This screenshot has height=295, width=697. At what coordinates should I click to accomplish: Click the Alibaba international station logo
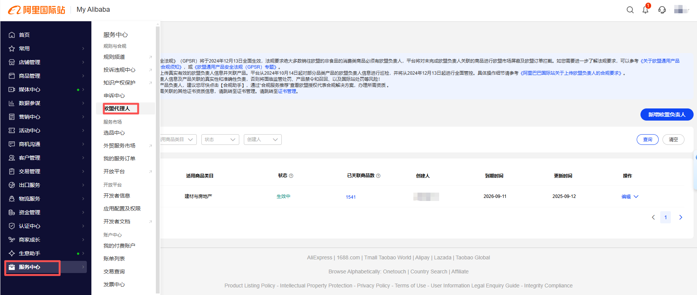tap(37, 10)
